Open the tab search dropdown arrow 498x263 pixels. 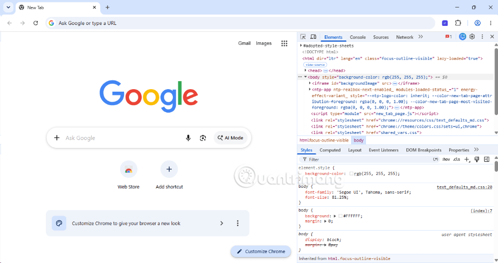(x=8, y=7)
